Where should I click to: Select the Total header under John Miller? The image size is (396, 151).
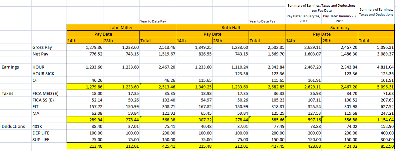point(158,41)
